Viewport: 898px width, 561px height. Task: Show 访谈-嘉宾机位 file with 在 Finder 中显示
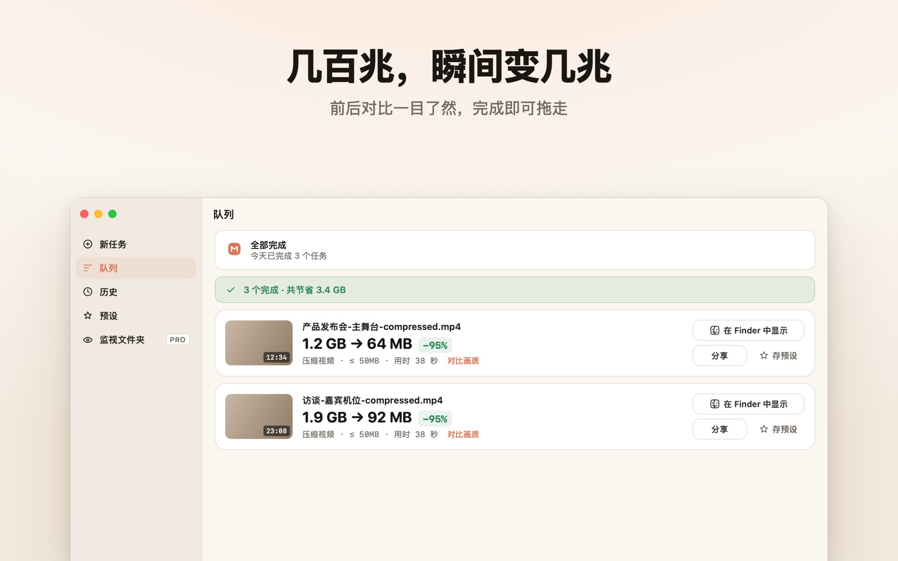pyautogui.click(x=748, y=404)
